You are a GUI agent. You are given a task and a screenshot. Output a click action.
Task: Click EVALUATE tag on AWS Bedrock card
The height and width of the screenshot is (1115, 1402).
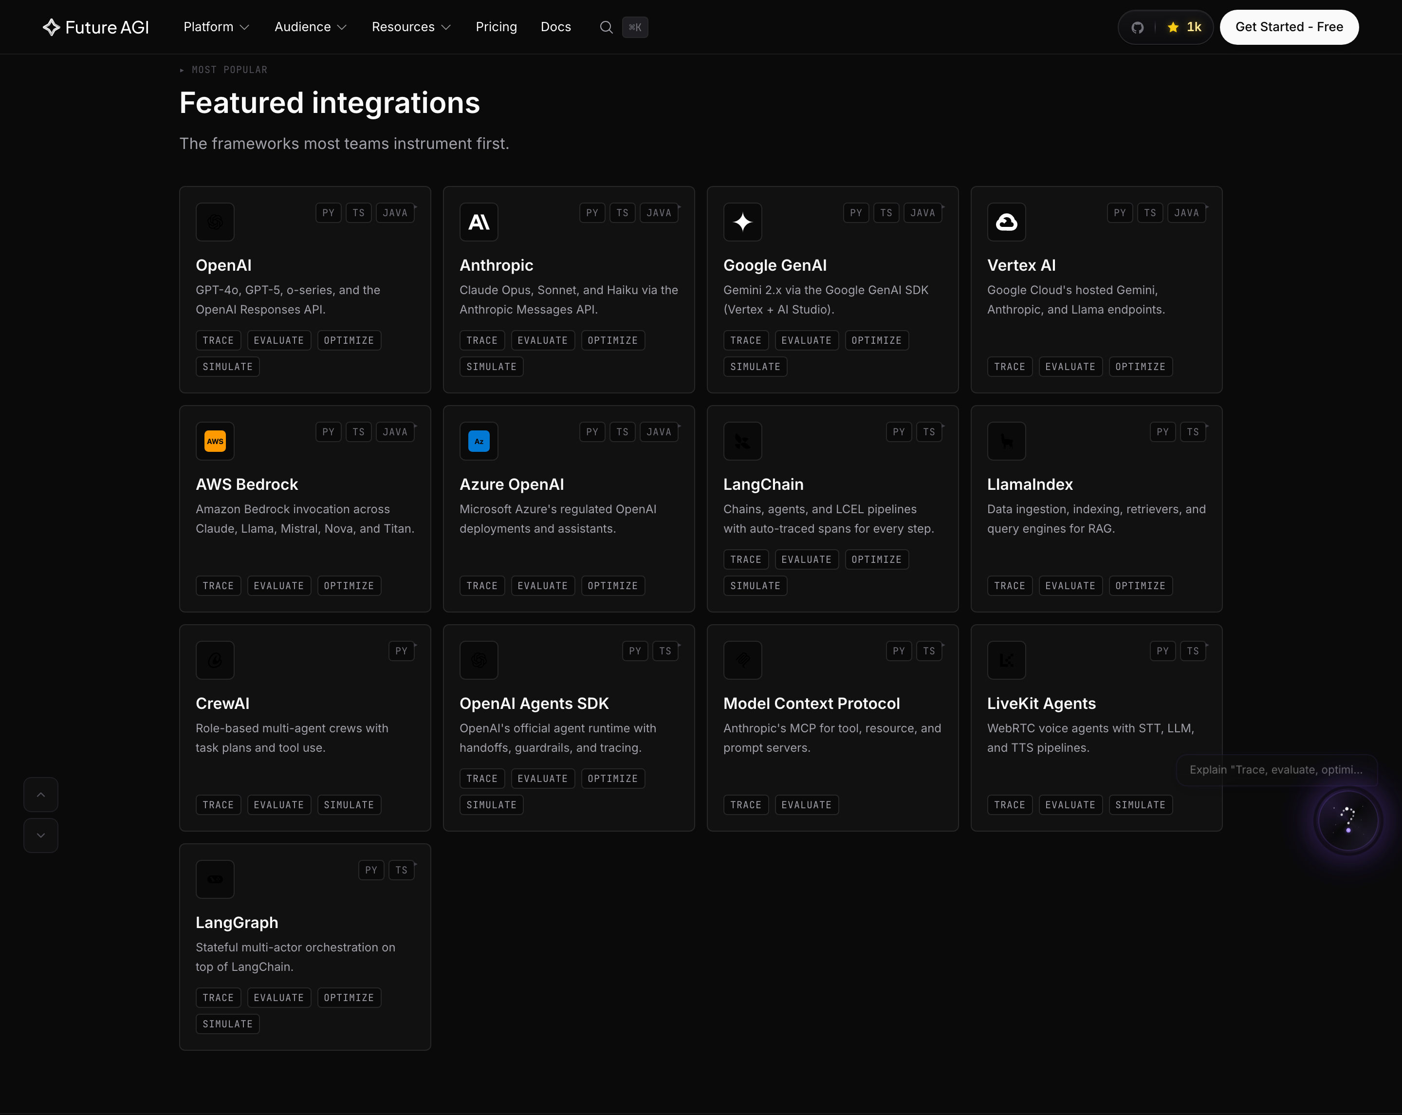(279, 586)
